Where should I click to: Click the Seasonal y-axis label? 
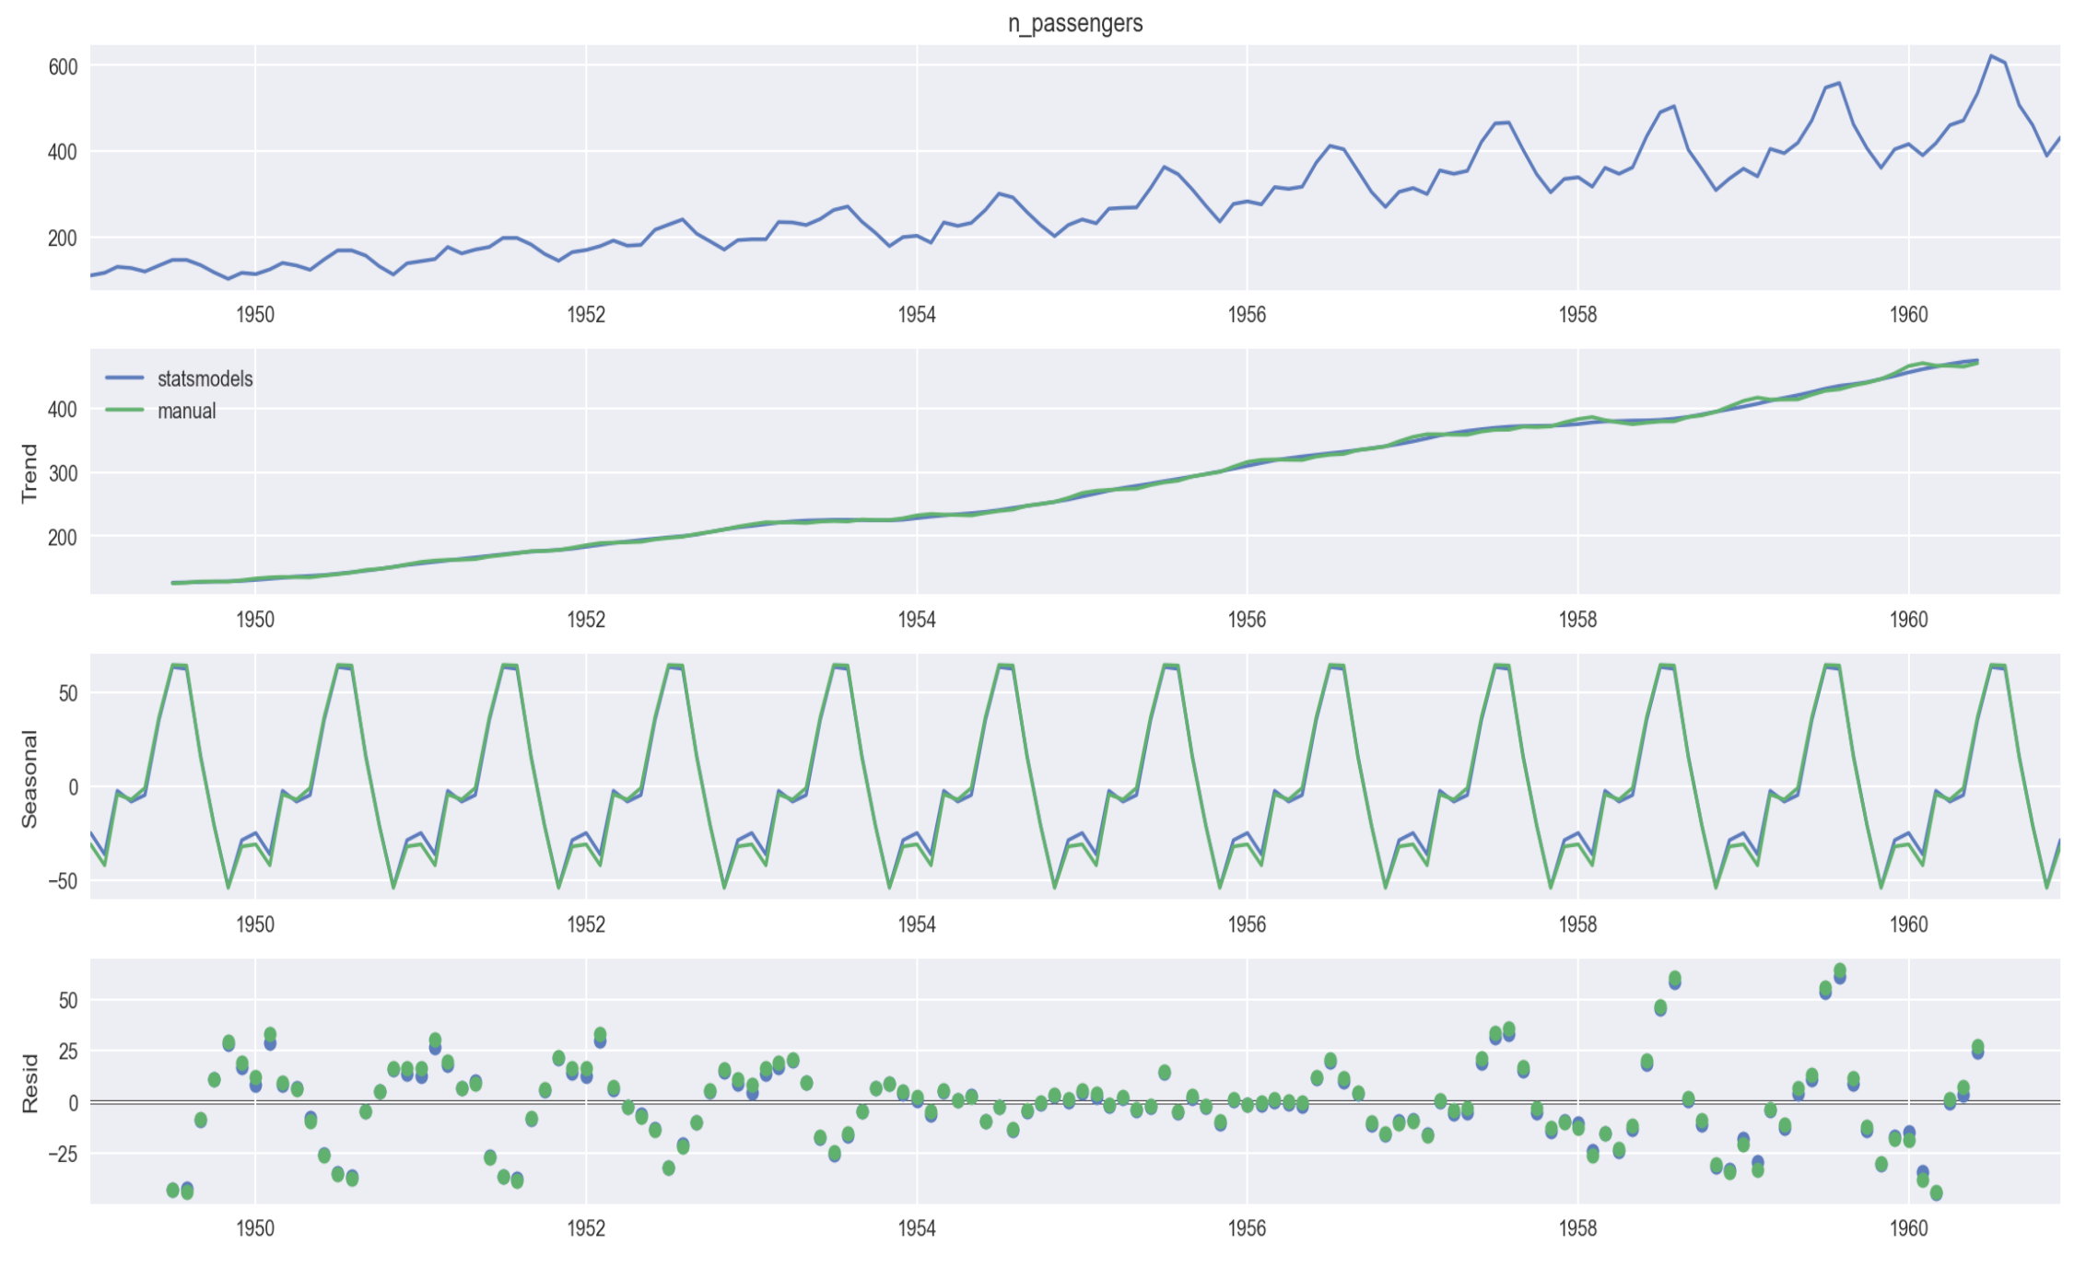29,779
